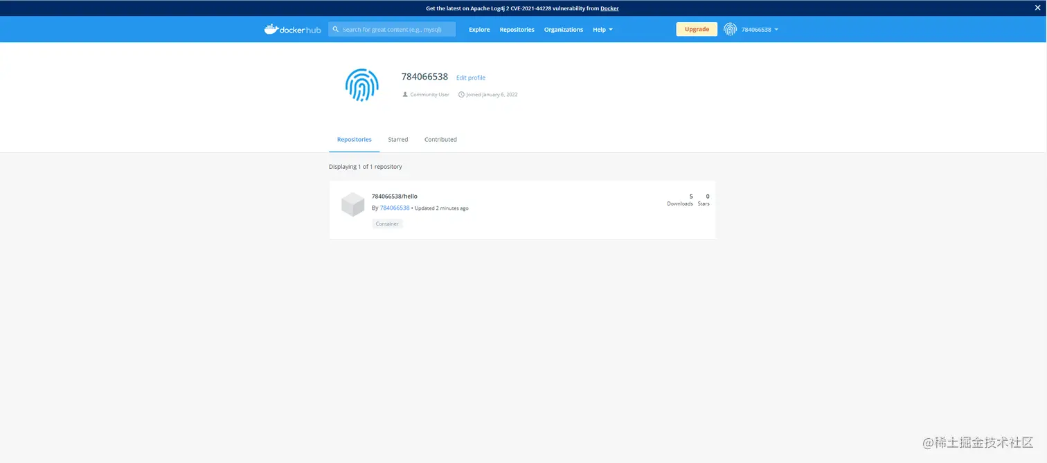This screenshot has height=463, width=1047.
Task: Switch to the Starred tab
Action: [398, 139]
